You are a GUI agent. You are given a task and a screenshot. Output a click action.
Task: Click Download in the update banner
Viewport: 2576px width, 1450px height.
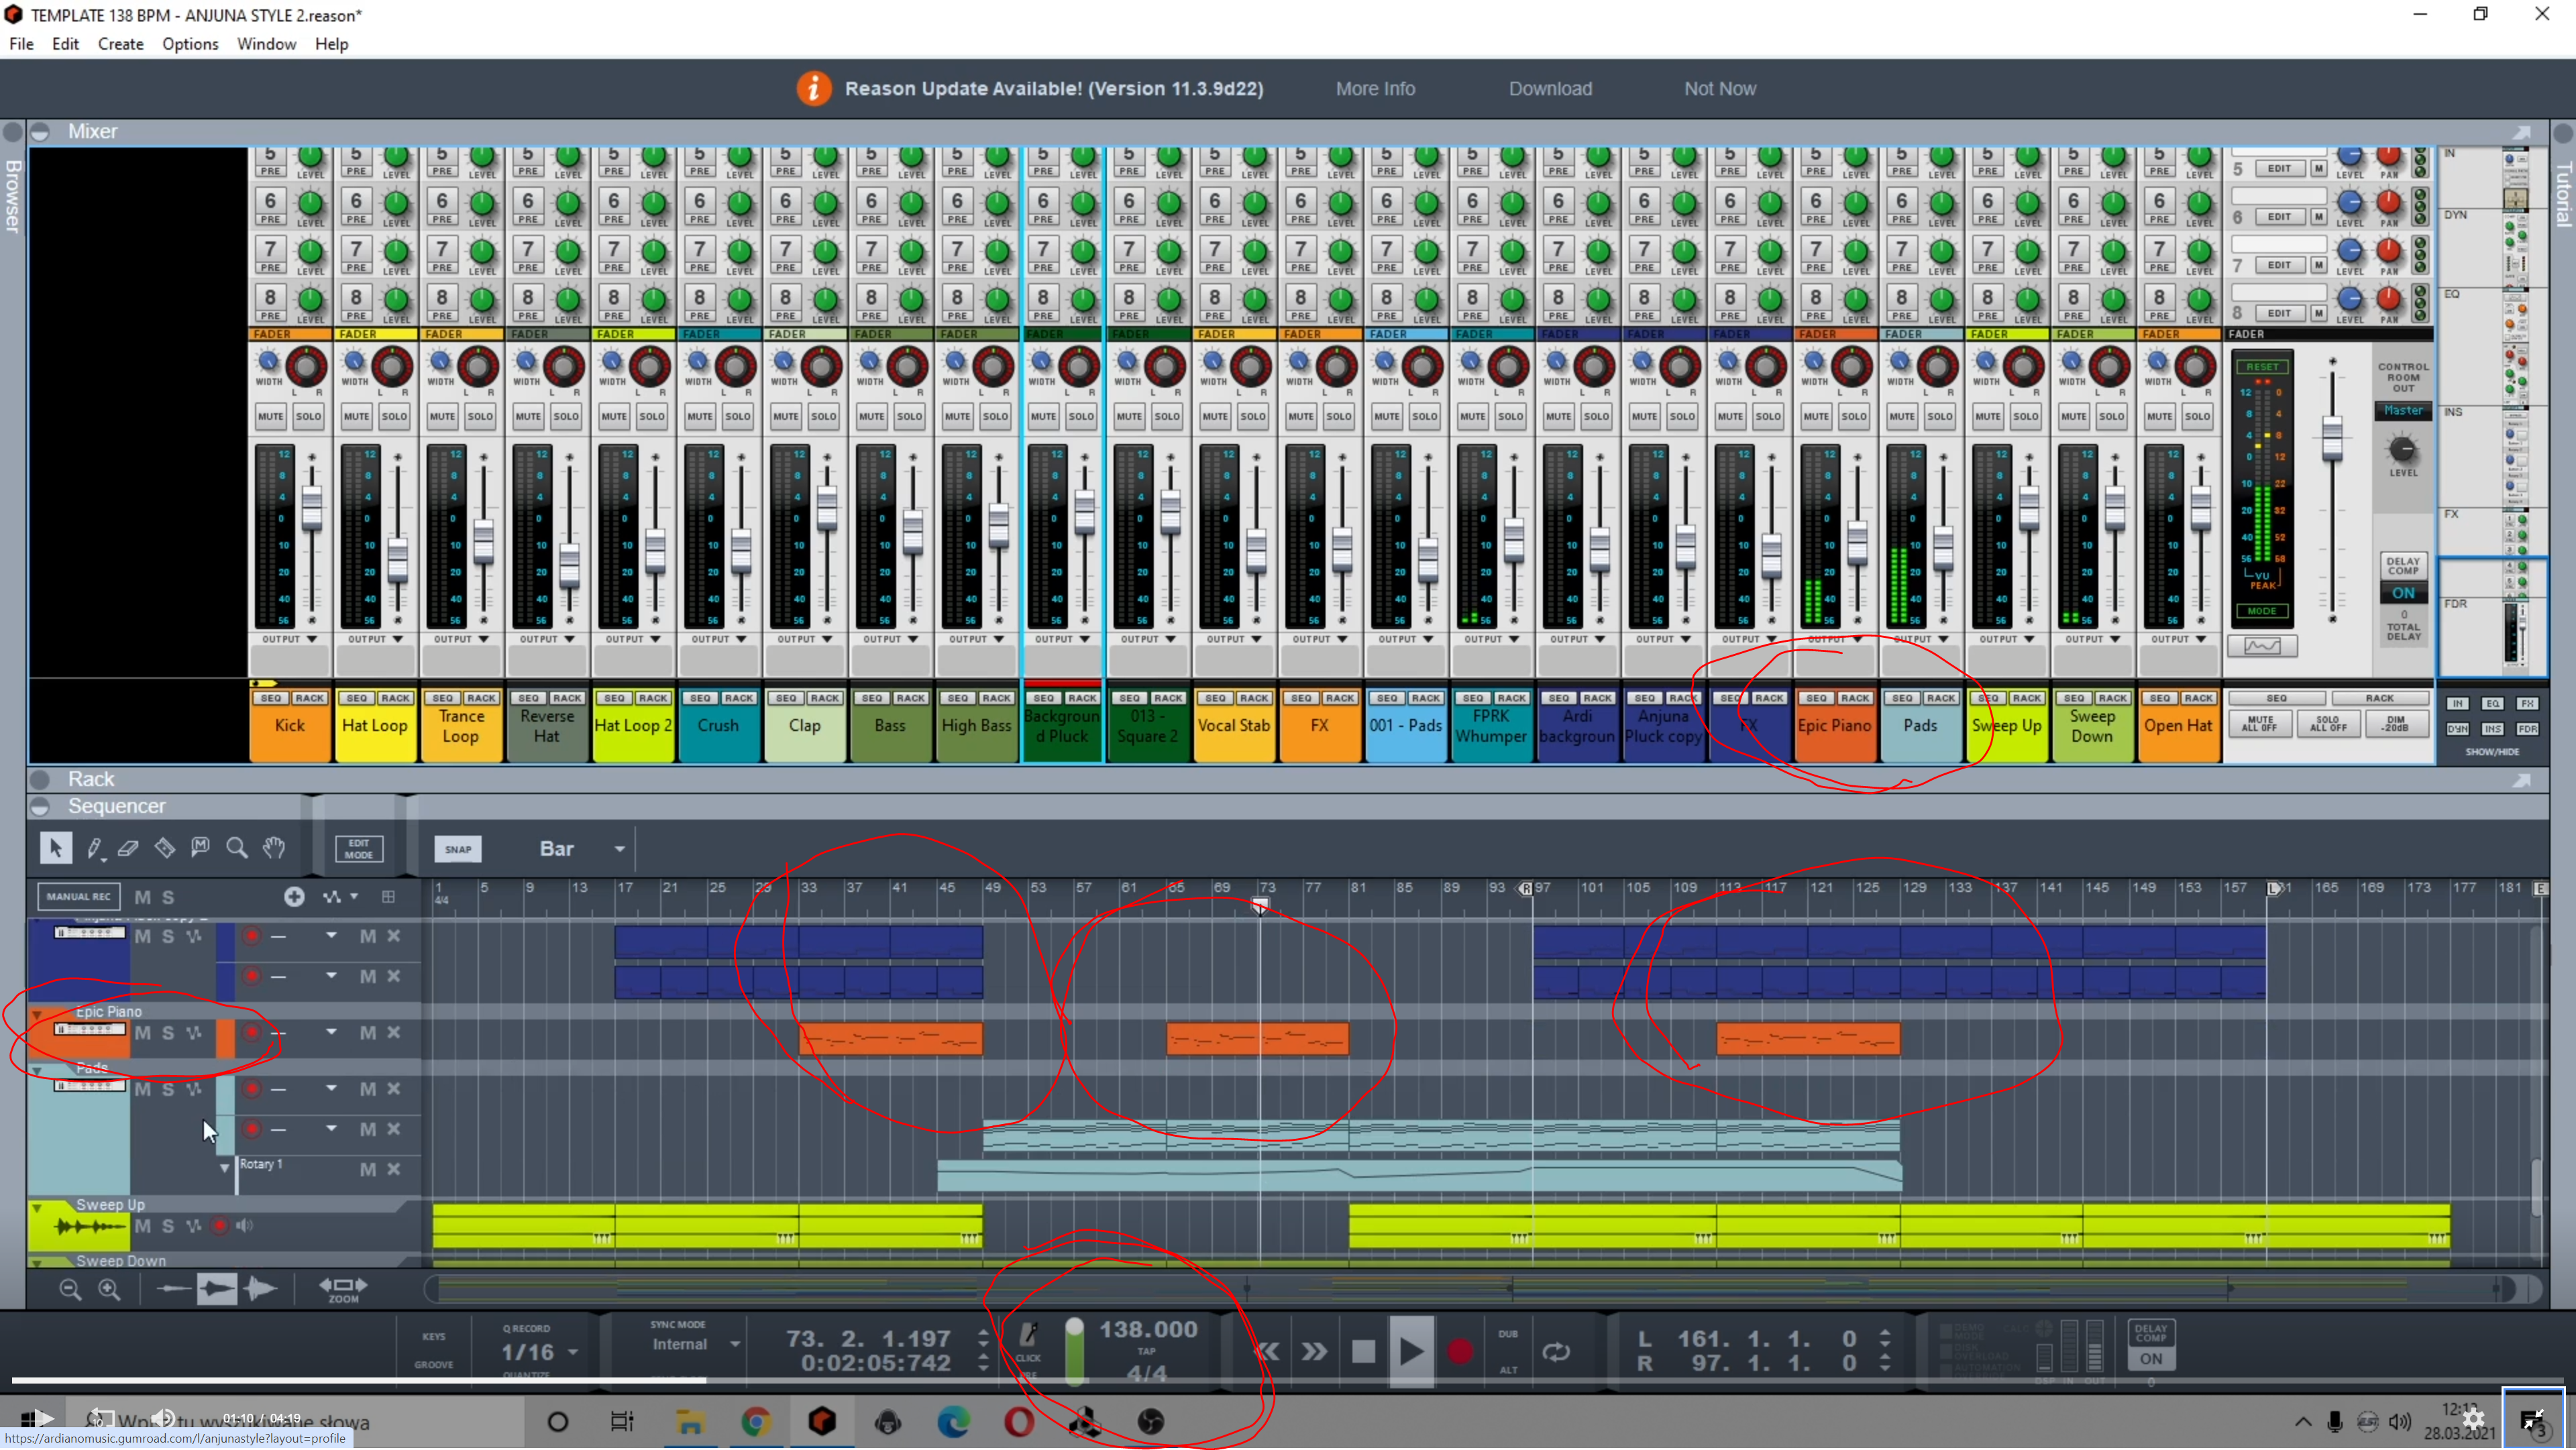pyautogui.click(x=1550, y=88)
